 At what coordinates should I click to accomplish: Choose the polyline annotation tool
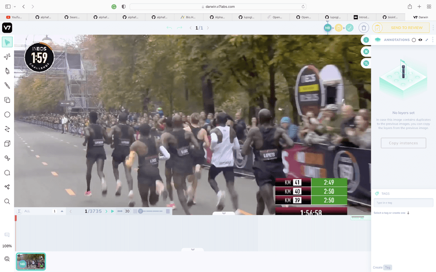[7, 129]
